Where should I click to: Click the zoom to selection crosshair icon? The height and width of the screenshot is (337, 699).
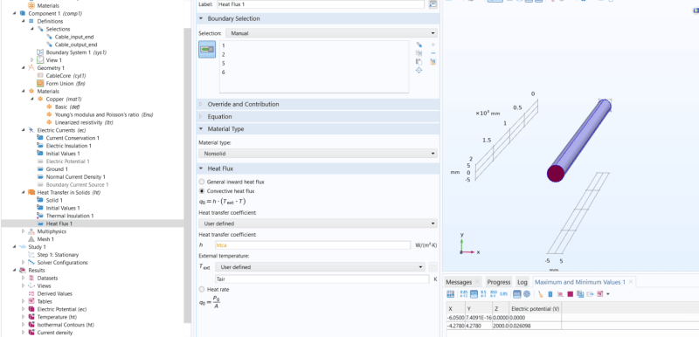coord(419,71)
